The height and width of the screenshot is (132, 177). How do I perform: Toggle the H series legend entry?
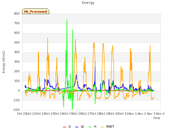click(92, 127)
